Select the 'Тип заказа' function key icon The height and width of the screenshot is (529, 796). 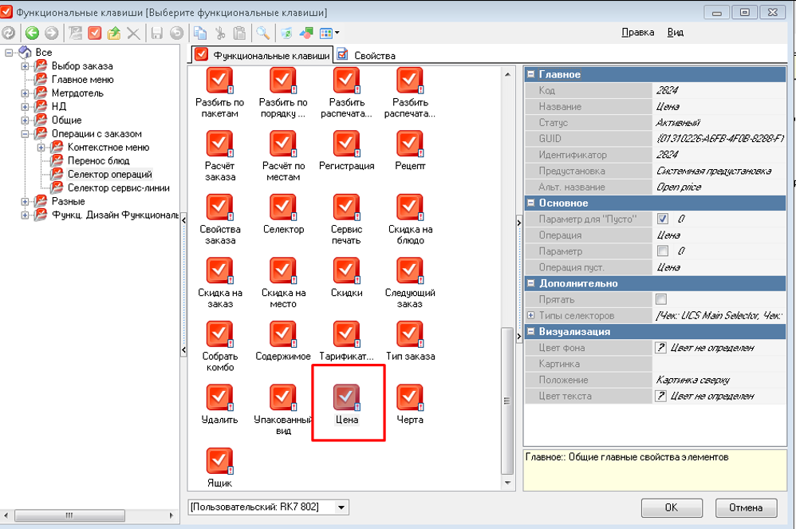click(x=410, y=334)
